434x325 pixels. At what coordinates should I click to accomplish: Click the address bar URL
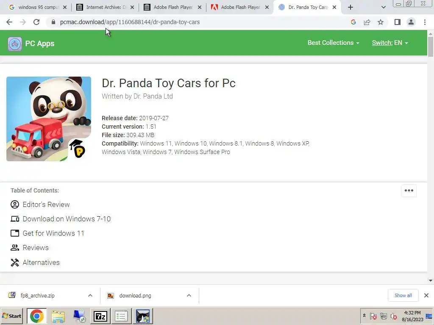pos(130,22)
